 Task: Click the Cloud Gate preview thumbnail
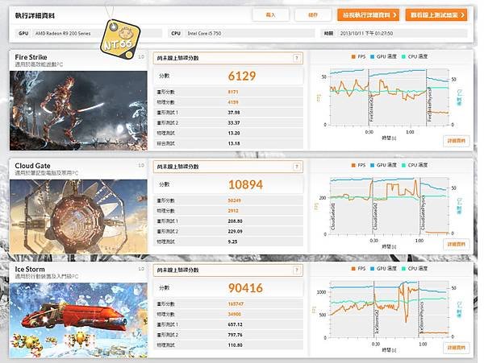pyautogui.click(x=78, y=217)
